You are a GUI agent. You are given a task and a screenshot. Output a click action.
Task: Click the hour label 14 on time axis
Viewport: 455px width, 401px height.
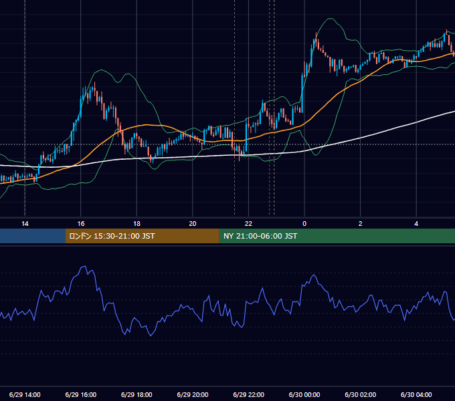25,224
